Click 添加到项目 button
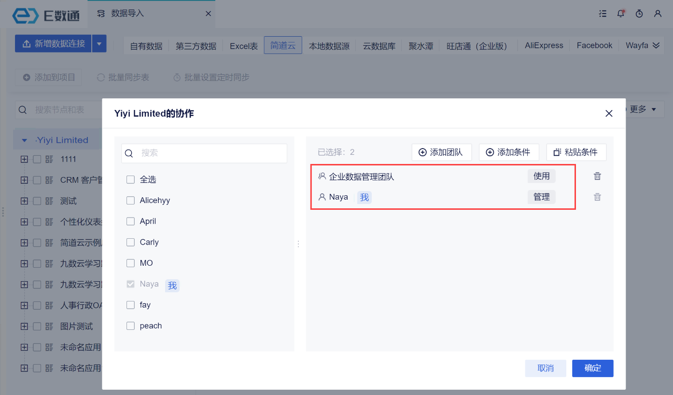This screenshot has height=395, width=673. [x=48, y=77]
